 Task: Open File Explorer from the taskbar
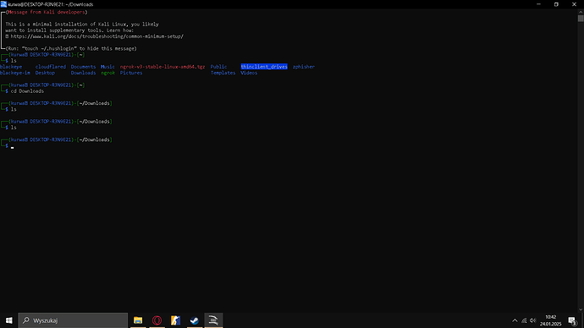coord(138,320)
